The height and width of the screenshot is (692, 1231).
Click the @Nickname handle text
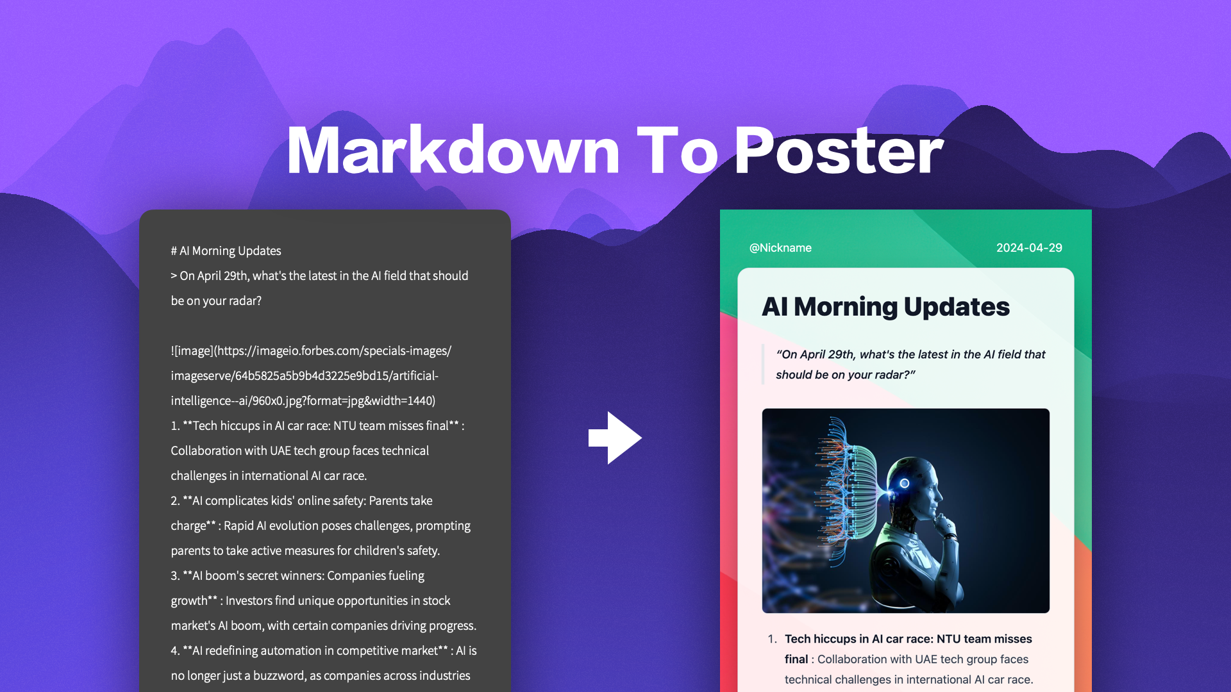tap(779, 247)
